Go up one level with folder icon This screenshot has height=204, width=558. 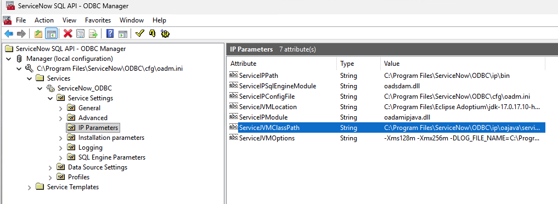pos(38,34)
